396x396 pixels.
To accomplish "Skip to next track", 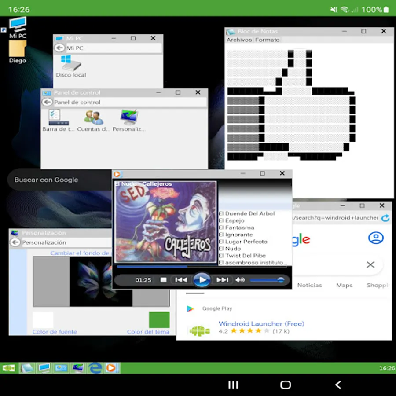I will pos(222,280).
